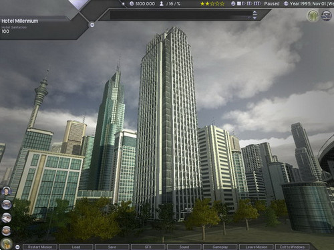Open the calendar icon beside Year 1995
The height and width of the screenshot is (250, 334).
click(x=286, y=4)
